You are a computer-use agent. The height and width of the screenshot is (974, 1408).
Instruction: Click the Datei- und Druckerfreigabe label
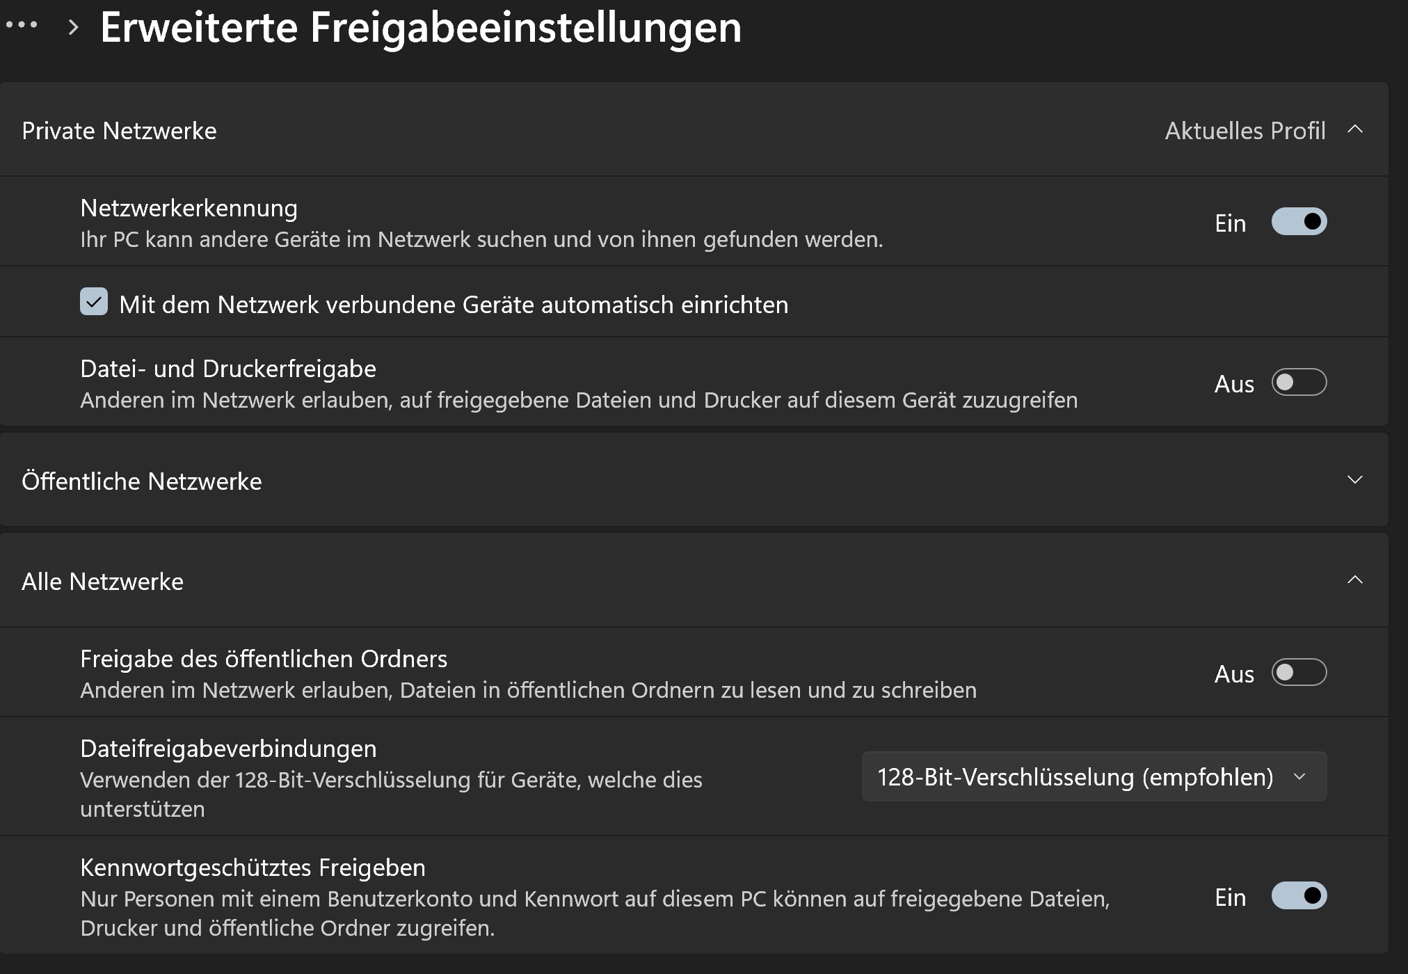(x=229, y=367)
